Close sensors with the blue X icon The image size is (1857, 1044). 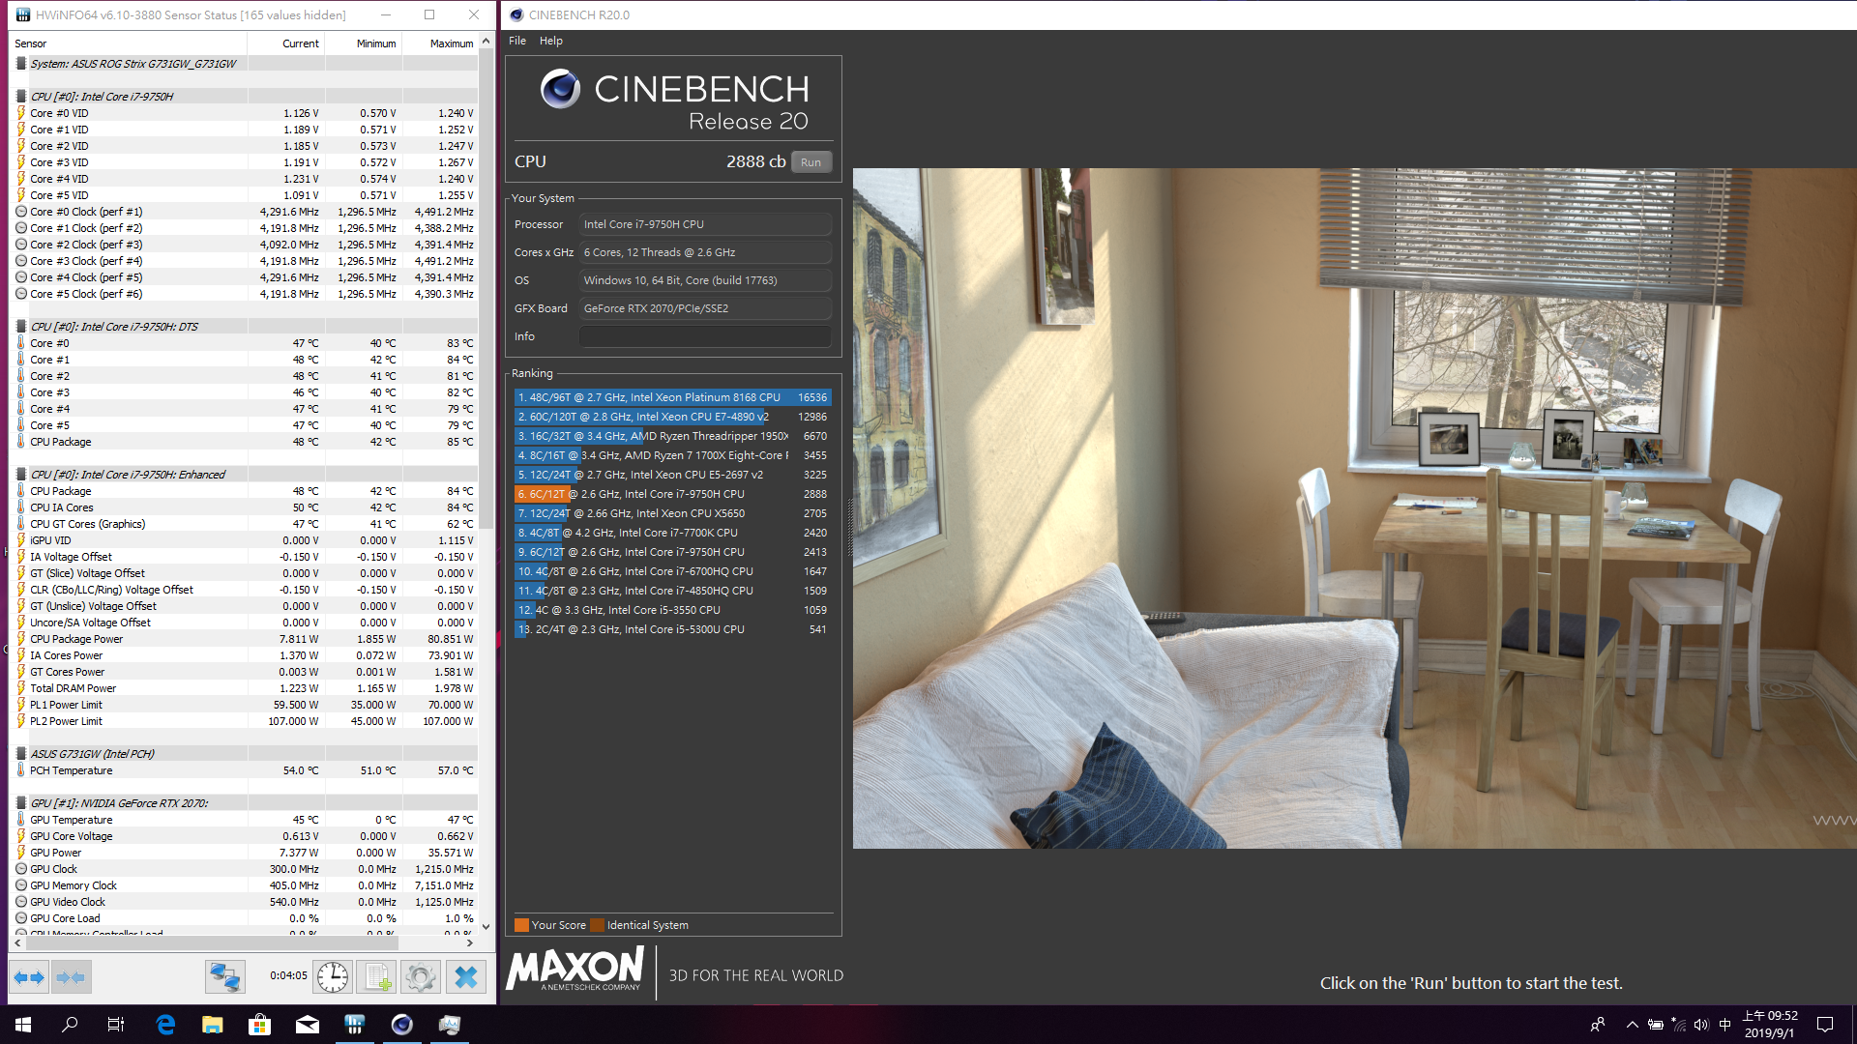pyautogui.click(x=466, y=977)
